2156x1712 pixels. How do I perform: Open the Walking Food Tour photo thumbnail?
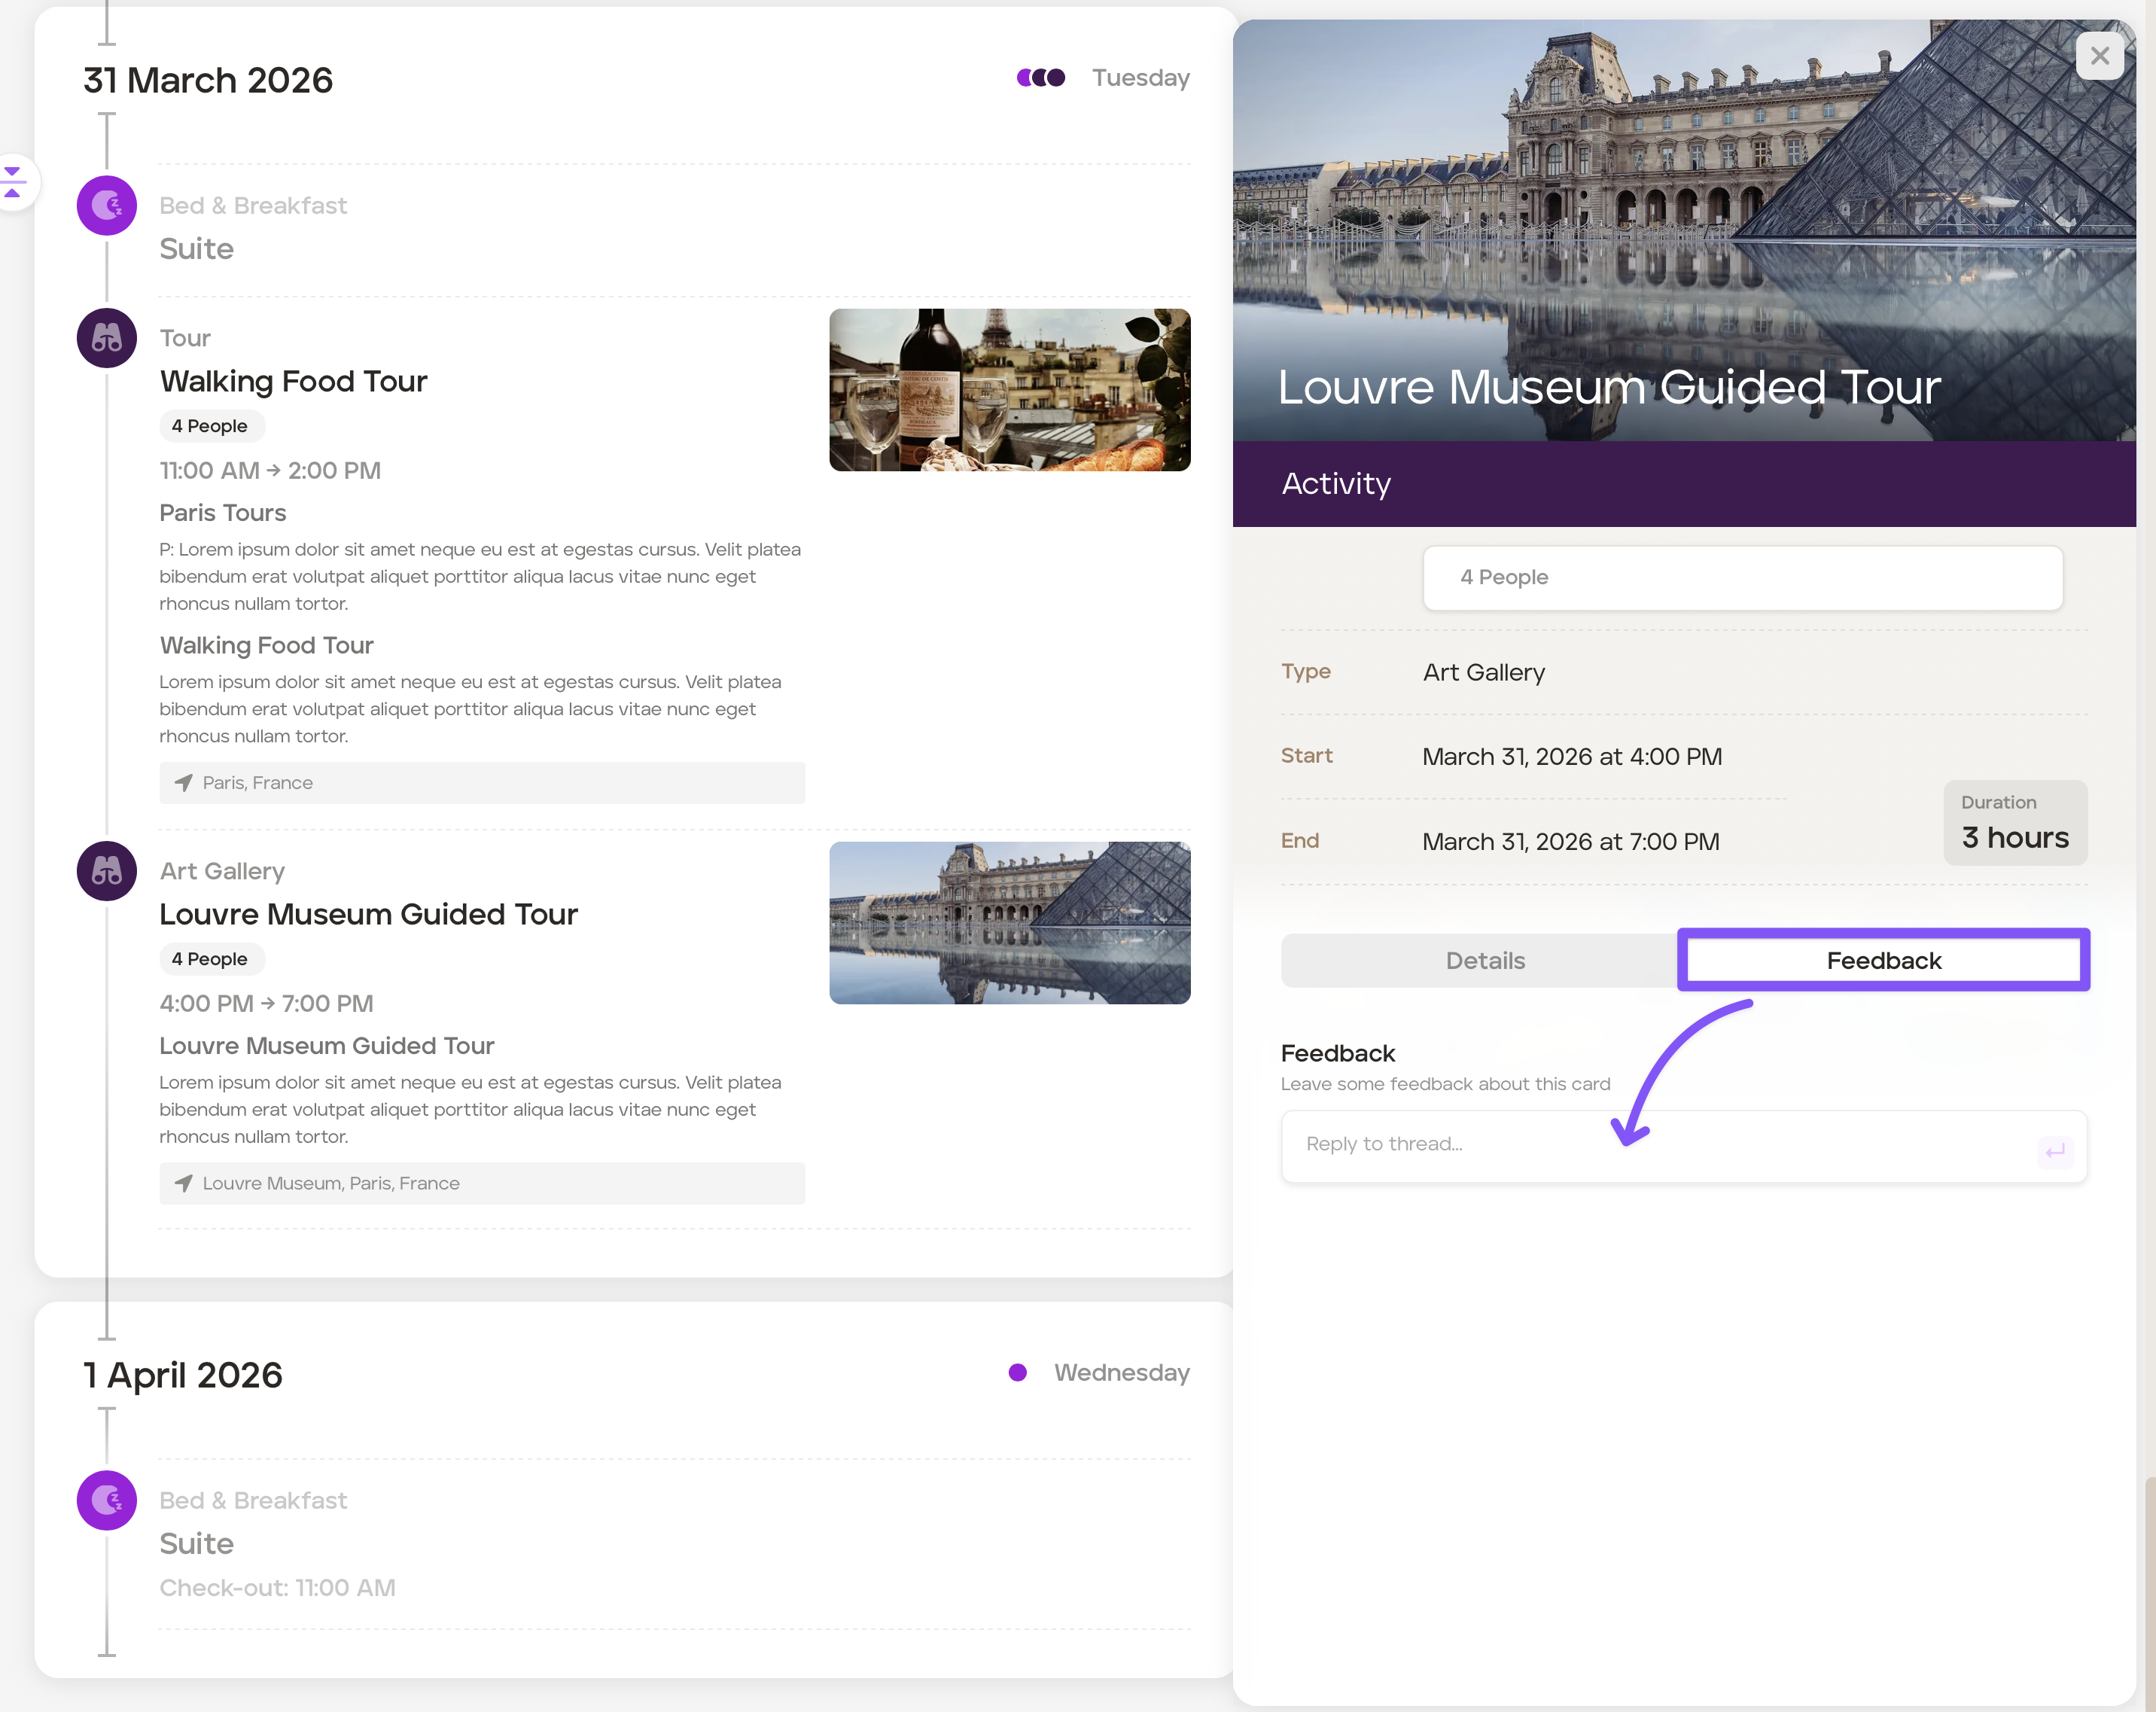(x=1009, y=390)
